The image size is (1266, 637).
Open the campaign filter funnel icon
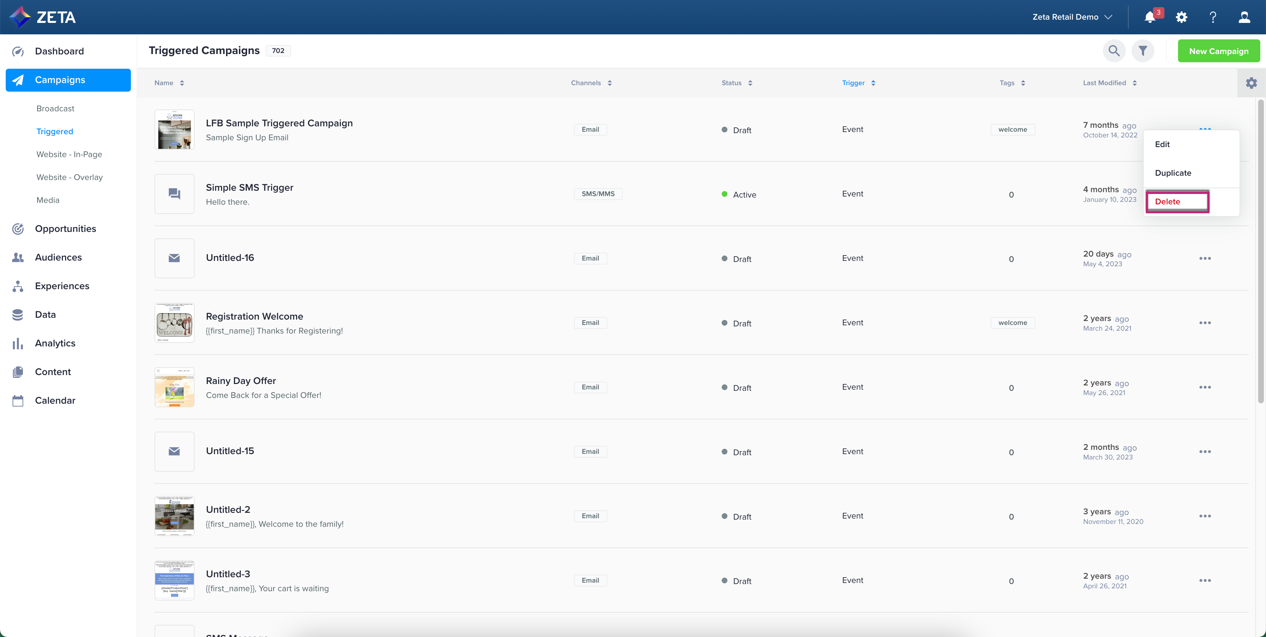pyautogui.click(x=1143, y=51)
